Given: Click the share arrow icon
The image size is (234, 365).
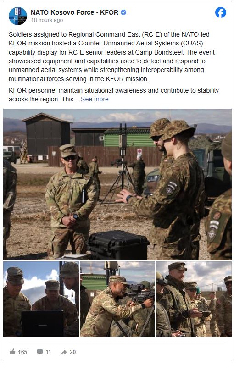Looking at the screenshot, I should coord(64,352).
